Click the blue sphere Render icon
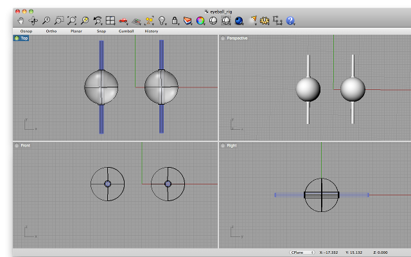 pyautogui.click(x=239, y=21)
